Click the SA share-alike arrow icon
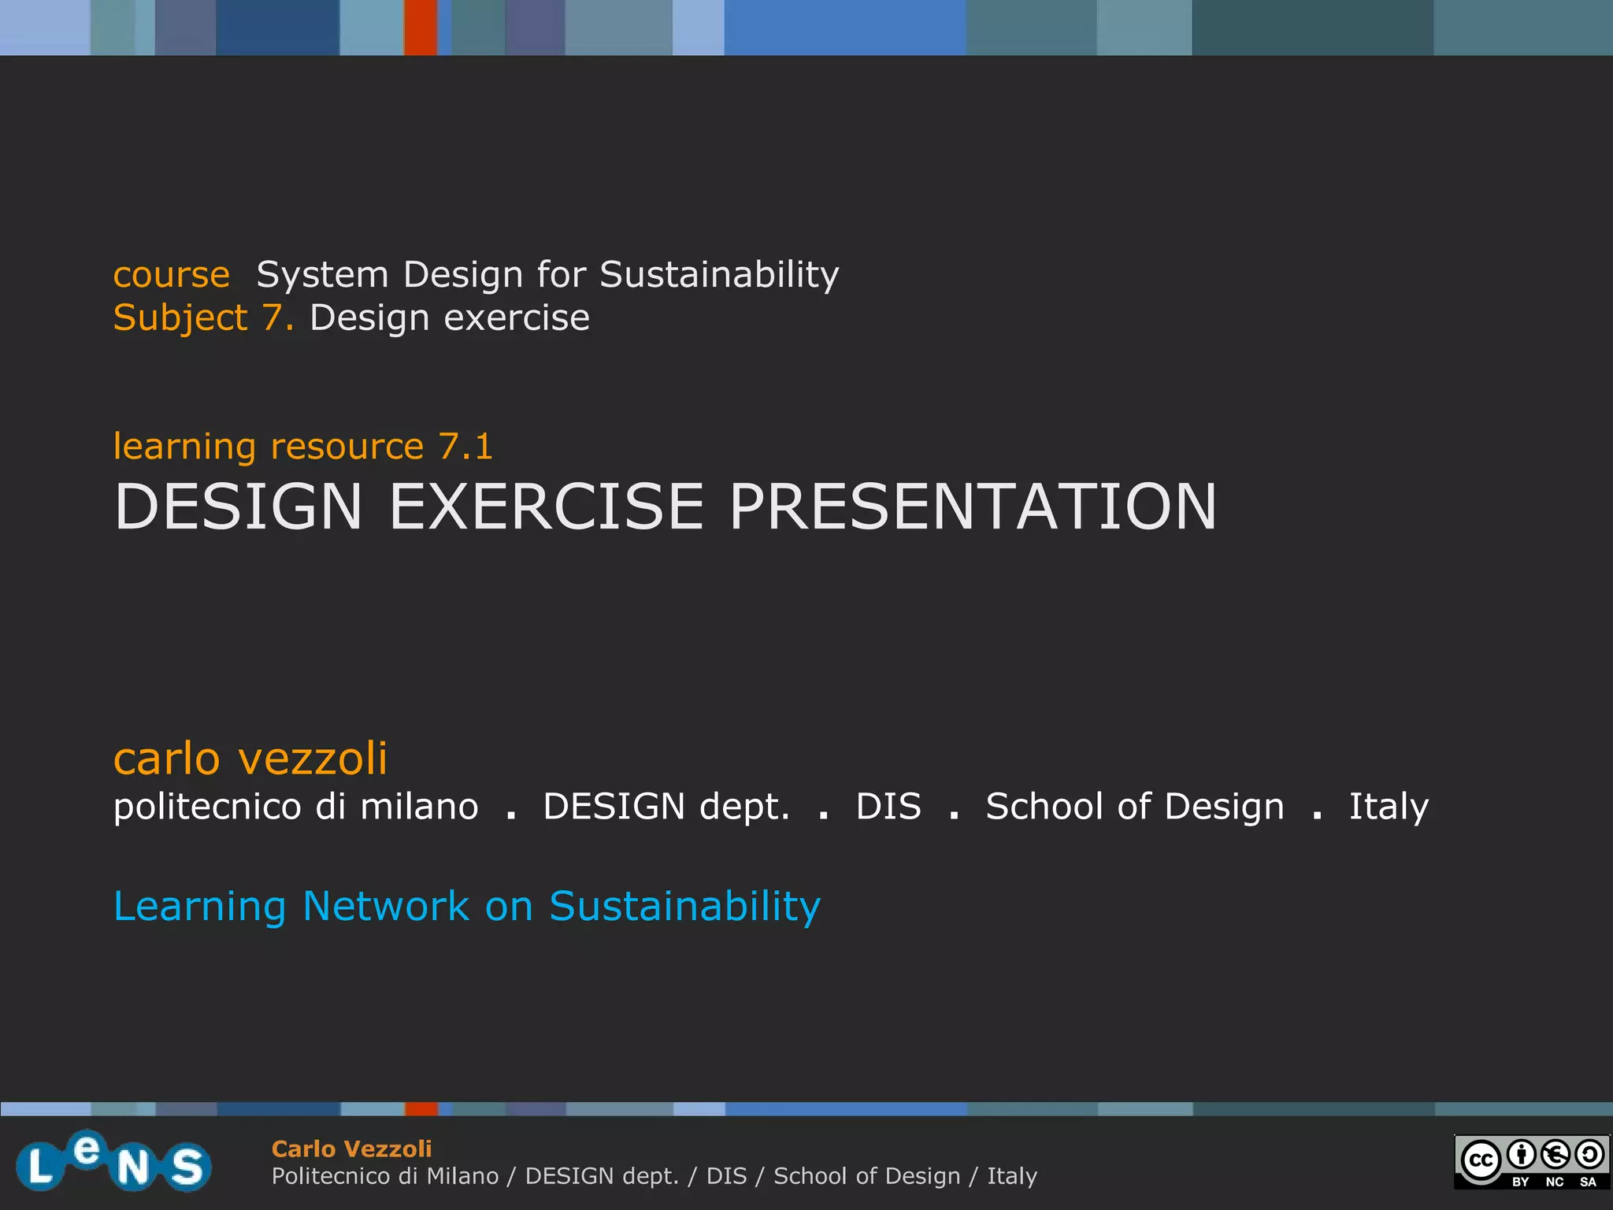Image resolution: width=1613 pixels, height=1210 pixels. (x=1589, y=1155)
